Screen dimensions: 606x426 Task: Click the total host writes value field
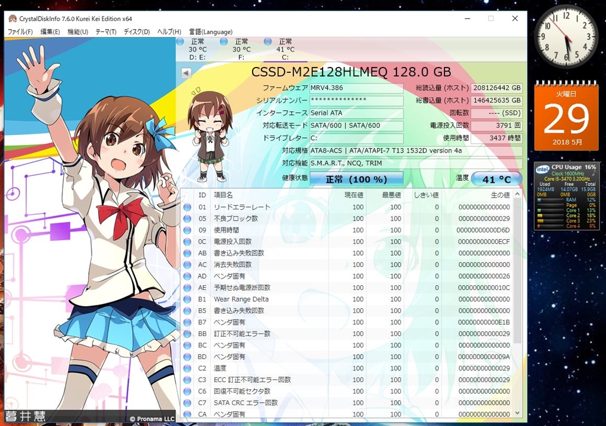pyautogui.click(x=497, y=101)
